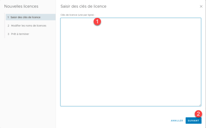Click the Clés de licence (une par ligne) label

(78, 15)
